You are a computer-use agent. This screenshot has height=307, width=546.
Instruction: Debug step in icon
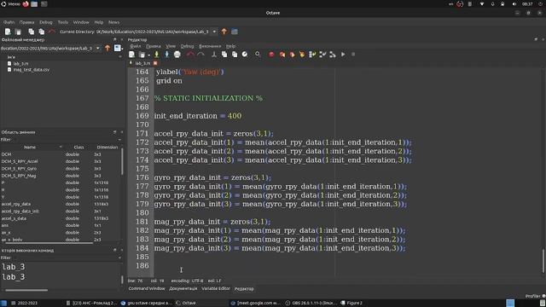(322, 55)
